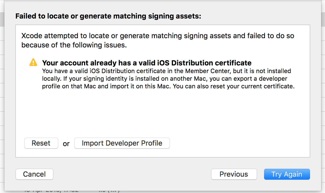Click 'because of the following issues.' text

click(74, 45)
